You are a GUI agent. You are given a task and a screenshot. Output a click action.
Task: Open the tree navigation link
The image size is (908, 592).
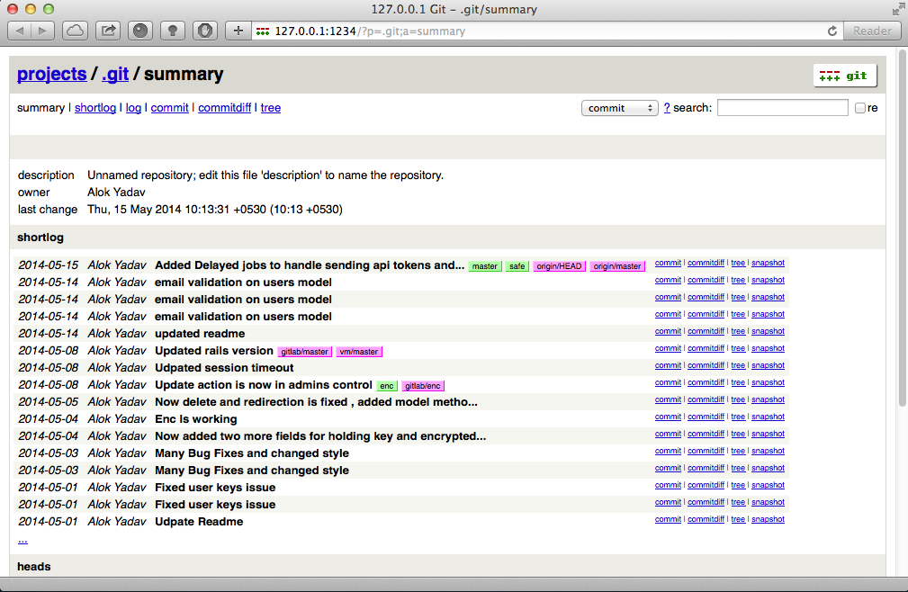click(271, 108)
